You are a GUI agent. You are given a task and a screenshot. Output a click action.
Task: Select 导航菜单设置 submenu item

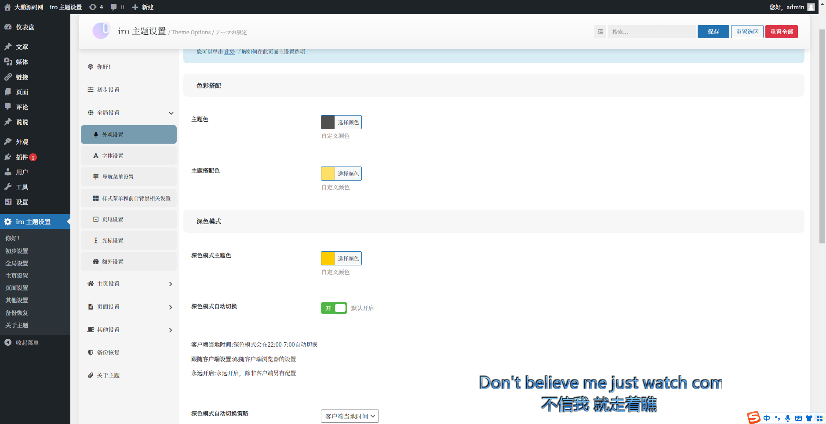click(118, 177)
